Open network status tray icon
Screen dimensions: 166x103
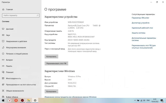pos(141,100)
